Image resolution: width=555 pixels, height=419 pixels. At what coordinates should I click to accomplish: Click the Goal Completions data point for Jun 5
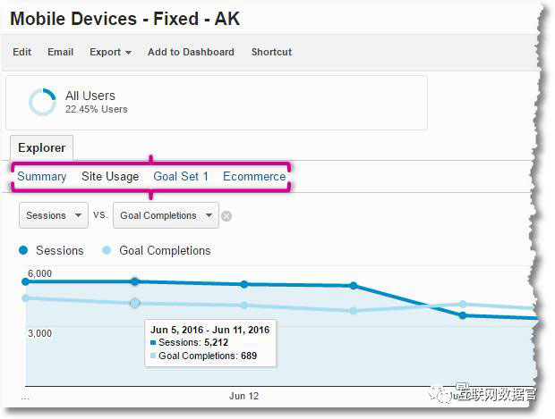[x=134, y=303]
